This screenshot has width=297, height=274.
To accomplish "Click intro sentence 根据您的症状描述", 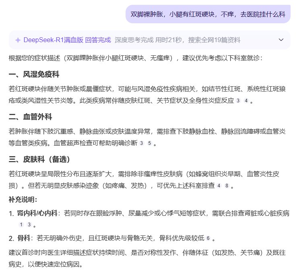I will (x=136, y=58).
